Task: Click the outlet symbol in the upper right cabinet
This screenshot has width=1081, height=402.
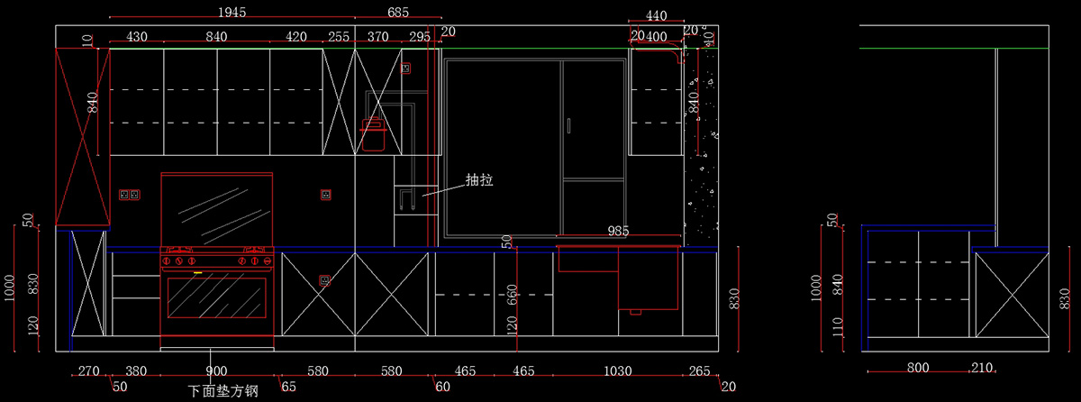Action: pos(405,67)
